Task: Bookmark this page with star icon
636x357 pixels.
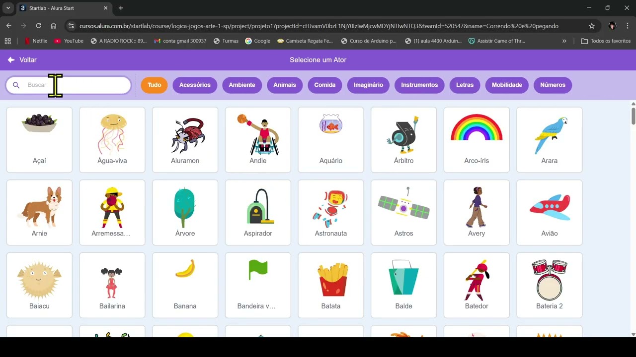Action: [592, 26]
